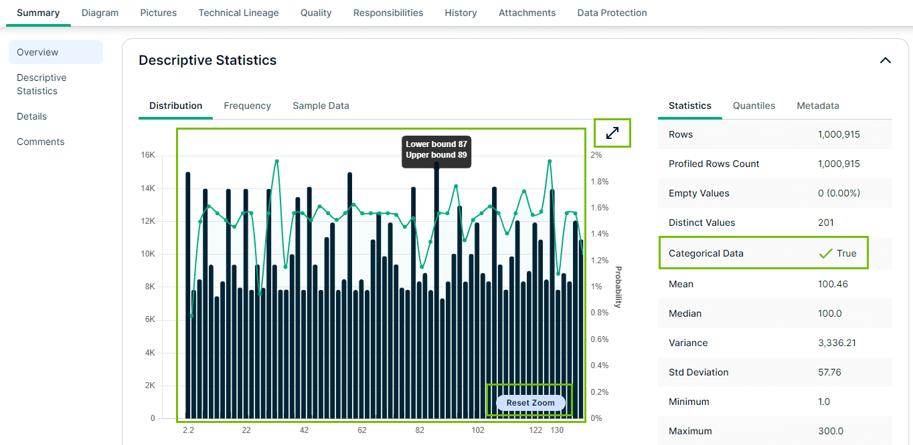The width and height of the screenshot is (913, 445).
Task: Switch to the Statistics tab
Action: tap(689, 106)
